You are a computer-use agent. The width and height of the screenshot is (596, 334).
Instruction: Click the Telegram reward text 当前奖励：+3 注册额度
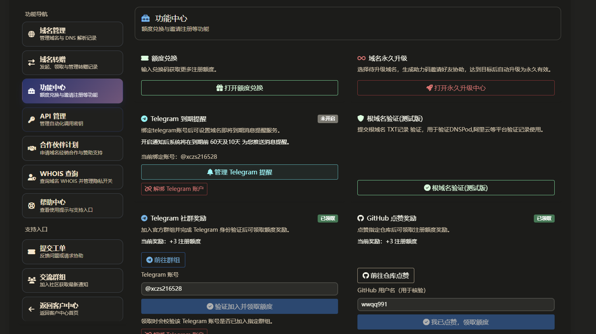click(171, 241)
